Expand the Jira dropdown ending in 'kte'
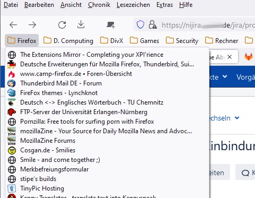The width and height of the screenshot is (255, 198). tap(218, 77)
